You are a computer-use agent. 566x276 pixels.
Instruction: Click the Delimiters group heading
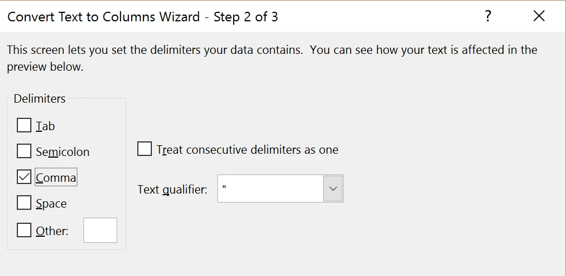[40, 99]
